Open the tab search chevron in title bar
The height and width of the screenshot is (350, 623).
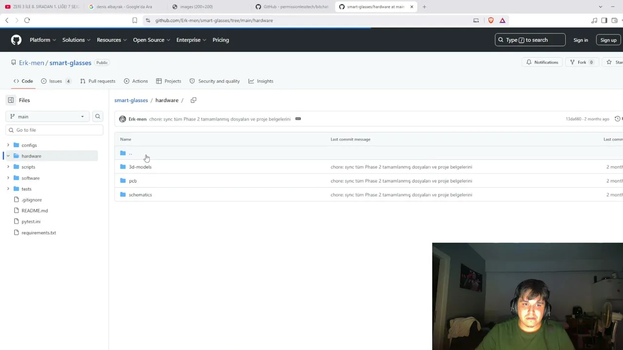pos(600,7)
